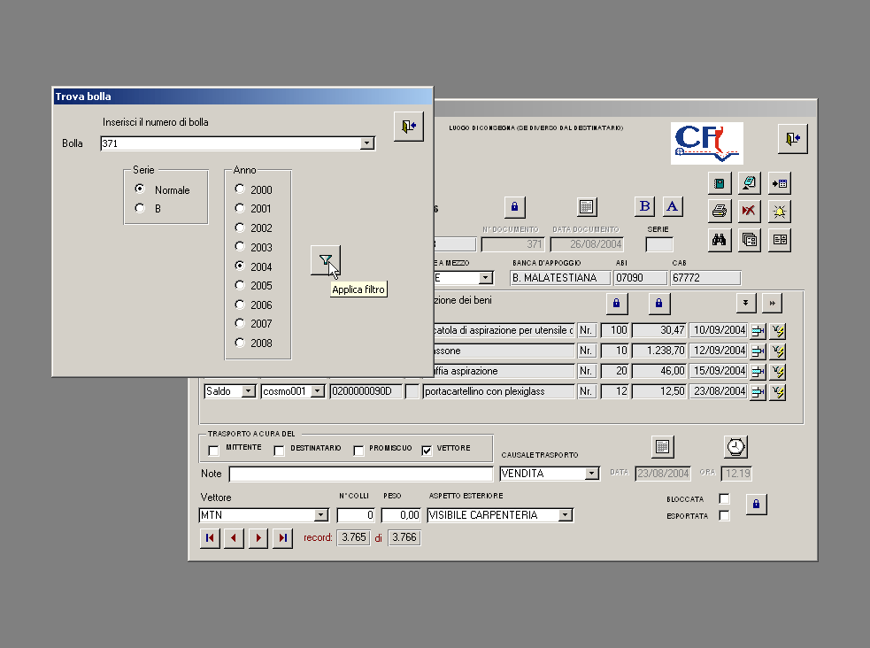Click the split form view icon button
The width and height of the screenshot is (870, 648).
click(780, 240)
